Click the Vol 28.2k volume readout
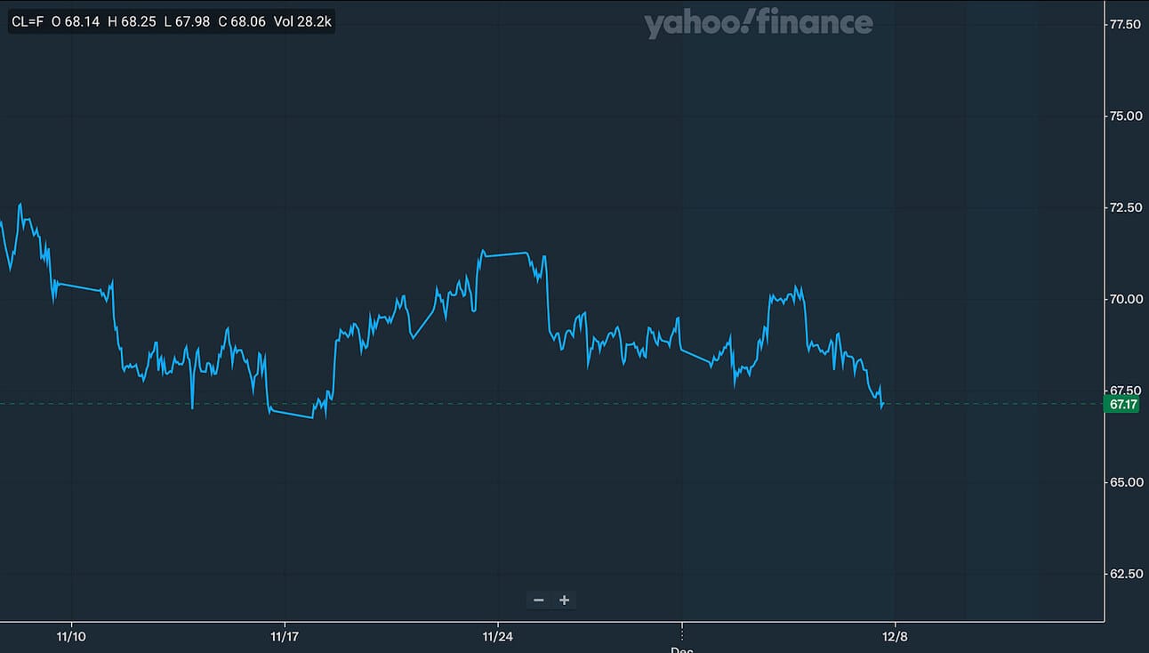This screenshot has width=1149, height=653. (303, 21)
